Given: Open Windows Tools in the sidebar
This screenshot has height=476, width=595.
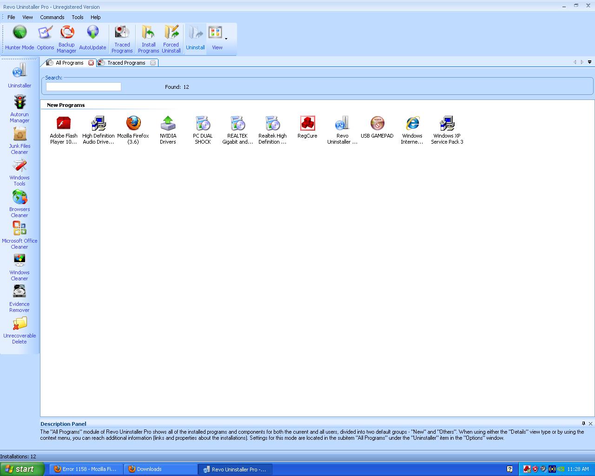Looking at the screenshot, I should (20, 172).
